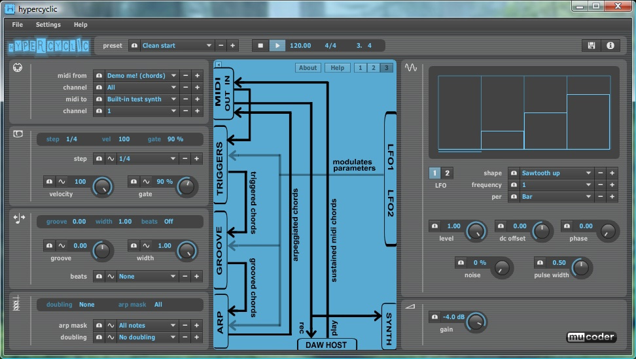Click plus button on LFO shape row
This screenshot has width=636, height=359.
[x=612, y=173]
